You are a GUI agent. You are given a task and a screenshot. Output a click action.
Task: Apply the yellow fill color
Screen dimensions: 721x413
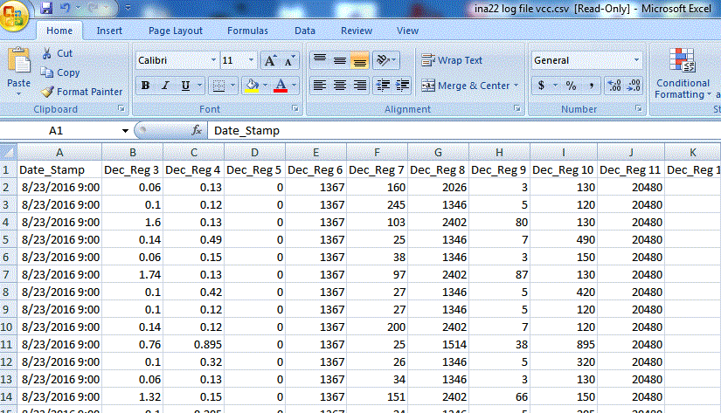(252, 86)
